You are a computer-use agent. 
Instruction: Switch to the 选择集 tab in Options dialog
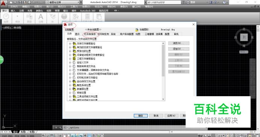(x=159, y=34)
